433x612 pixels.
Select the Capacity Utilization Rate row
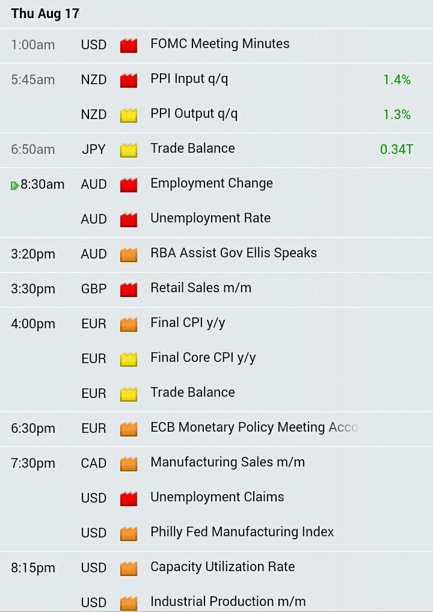coord(216,568)
